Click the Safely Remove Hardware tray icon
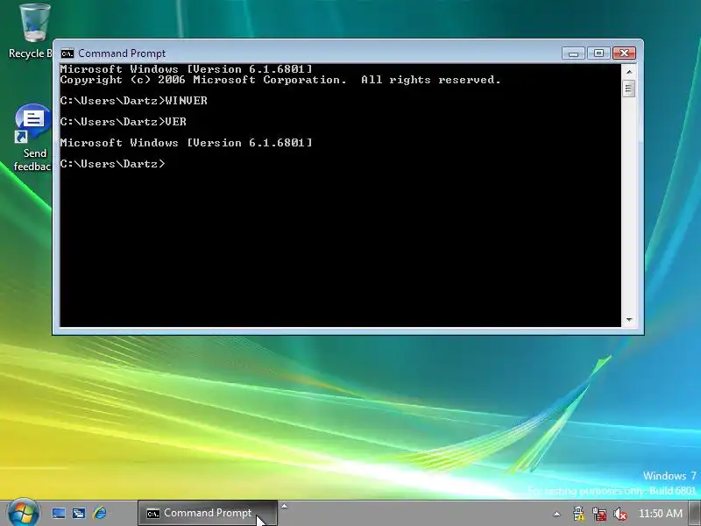 pyautogui.click(x=578, y=513)
